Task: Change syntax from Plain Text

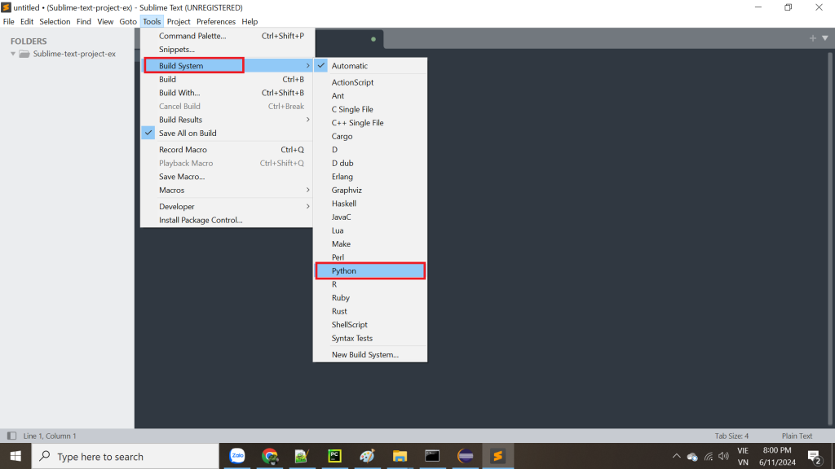Action: (x=797, y=436)
